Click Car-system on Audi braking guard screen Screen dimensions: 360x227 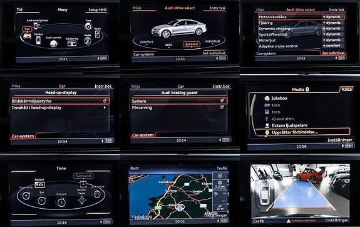click(143, 135)
